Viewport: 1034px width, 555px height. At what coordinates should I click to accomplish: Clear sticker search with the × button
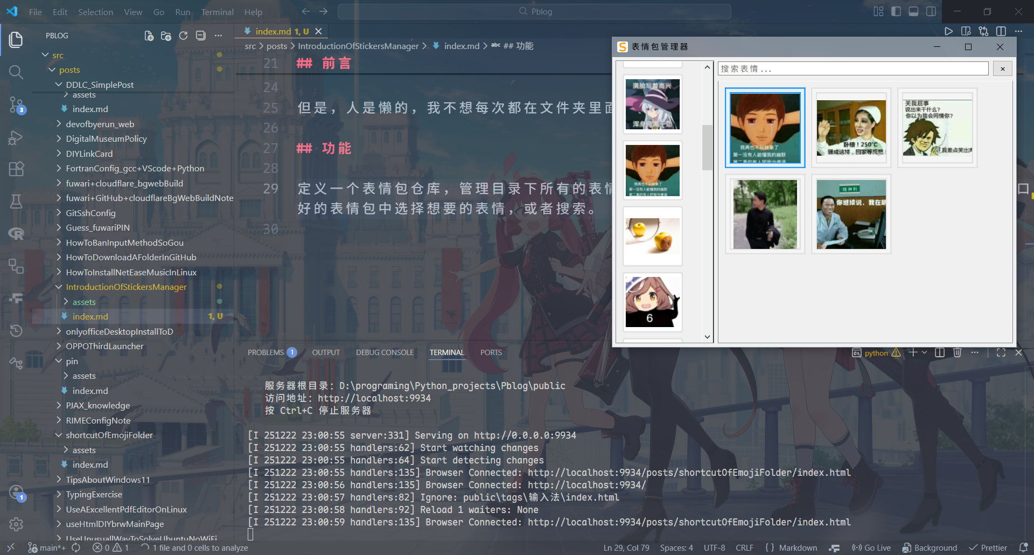click(1002, 68)
